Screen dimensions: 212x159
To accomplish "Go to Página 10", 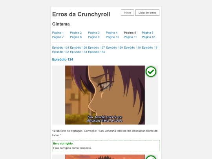I will click(112, 37).
